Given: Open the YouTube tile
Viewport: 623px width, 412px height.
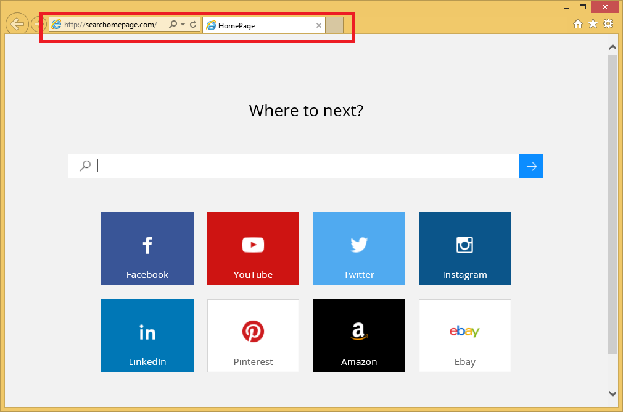Looking at the screenshot, I should point(253,248).
